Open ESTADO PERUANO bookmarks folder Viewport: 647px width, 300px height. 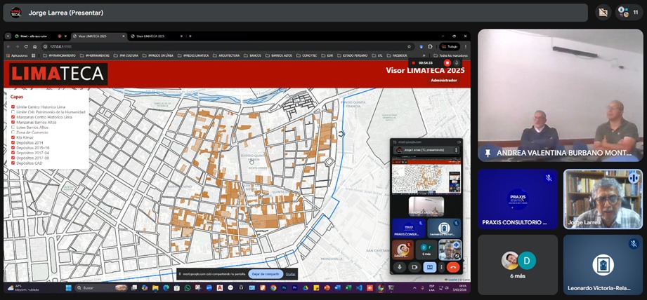pyautogui.click(x=352, y=55)
